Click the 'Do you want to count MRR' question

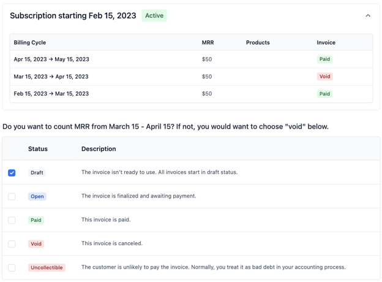pos(165,127)
